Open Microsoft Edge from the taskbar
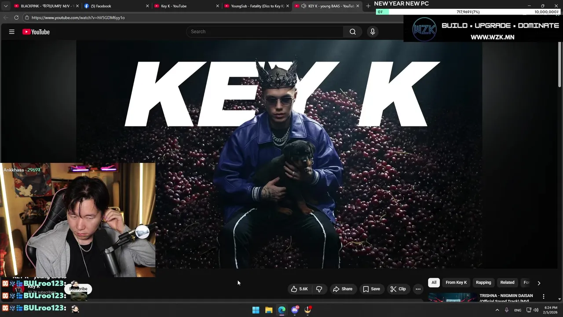This screenshot has width=563, height=317. click(282, 310)
